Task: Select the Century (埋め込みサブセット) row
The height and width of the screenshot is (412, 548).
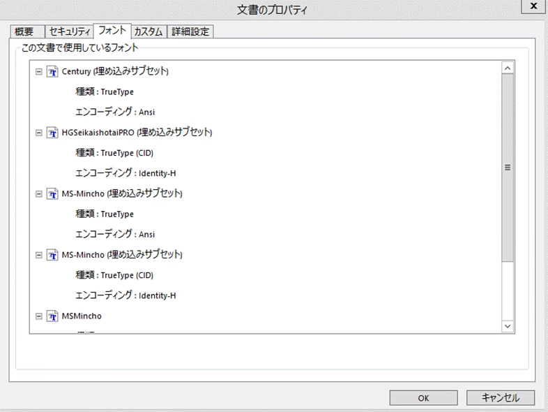Action: tap(115, 71)
